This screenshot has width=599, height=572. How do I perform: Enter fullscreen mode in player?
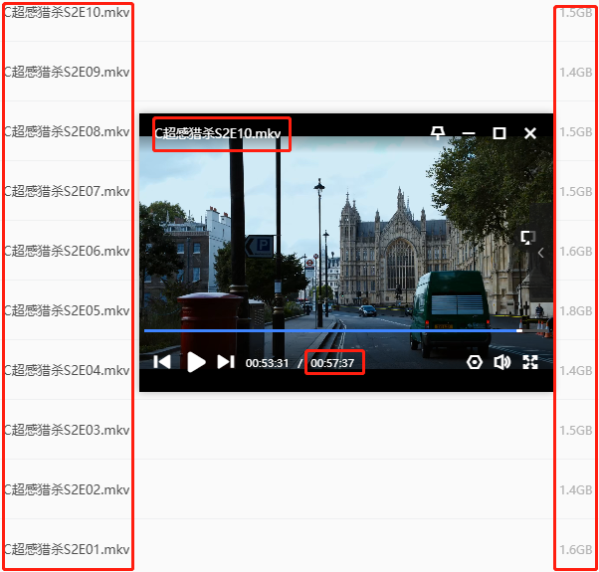[530, 362]
